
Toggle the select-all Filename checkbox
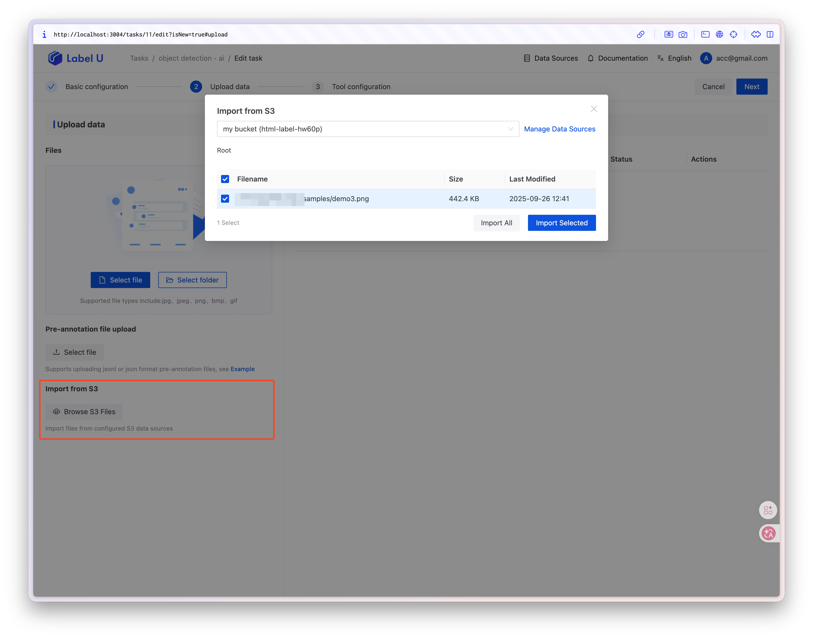point(225,179)
